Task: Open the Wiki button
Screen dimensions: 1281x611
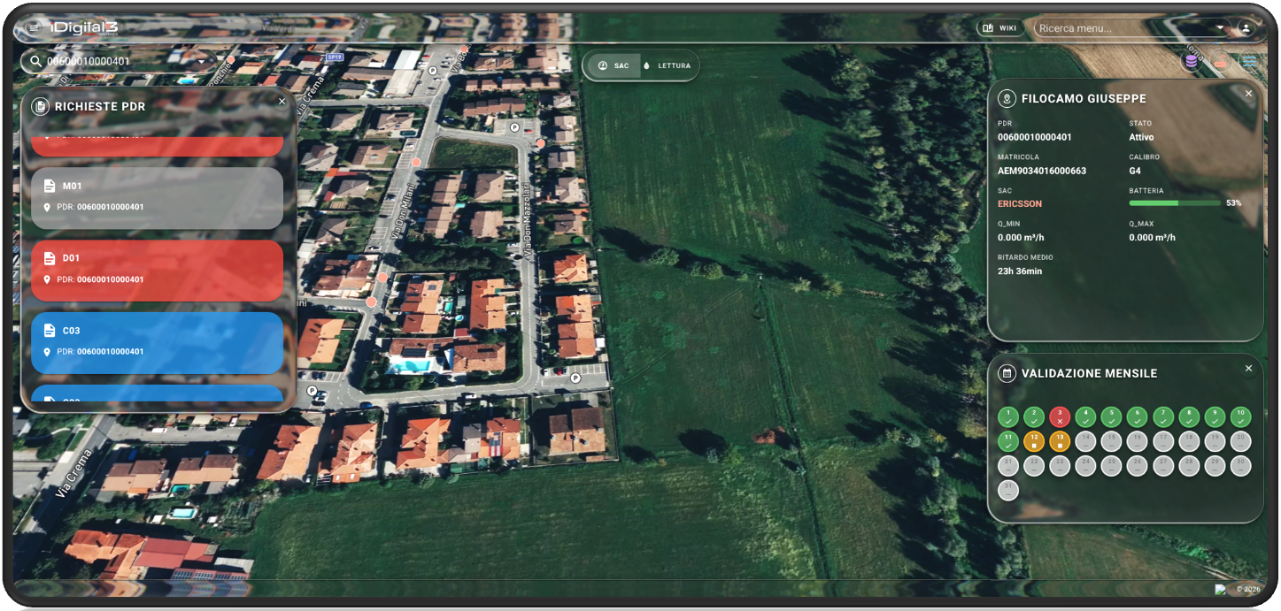Action: click(999, 28)
